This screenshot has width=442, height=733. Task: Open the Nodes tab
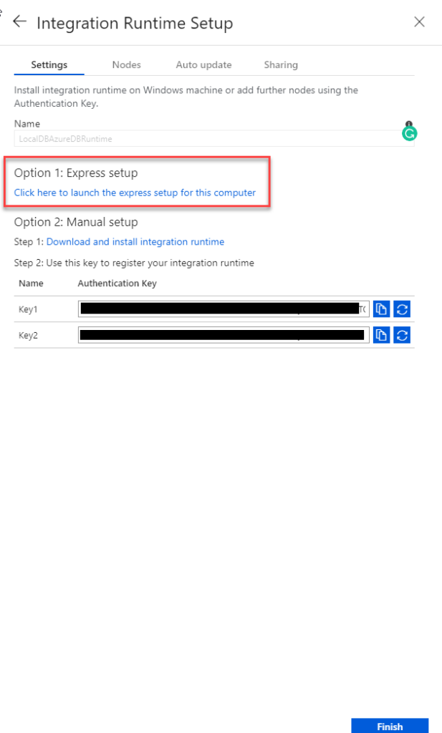coord(126,64)
